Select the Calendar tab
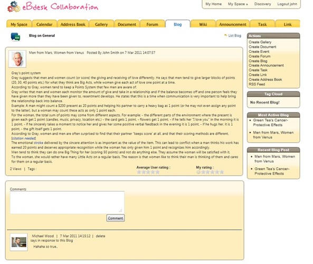The width and height of the screenshot is (313, 264). pos(44,24)
